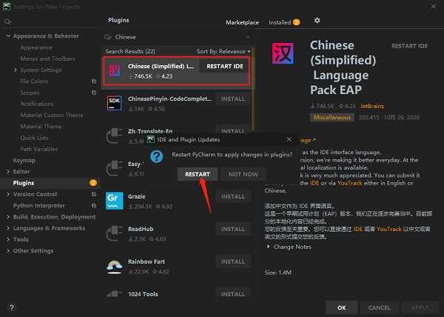Expand the System Settings node
Viewport: 444px width, 317px height.
(x=16, y=70)
